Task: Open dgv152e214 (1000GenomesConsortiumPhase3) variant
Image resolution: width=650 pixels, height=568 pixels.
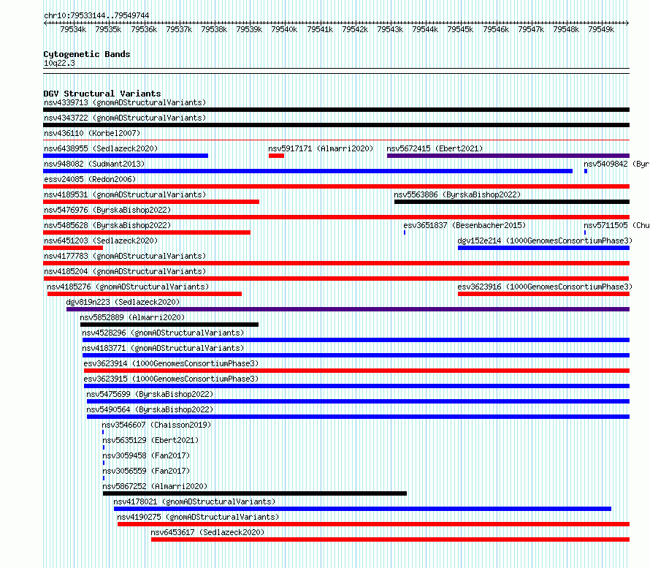Action: (x=545, y=241)
